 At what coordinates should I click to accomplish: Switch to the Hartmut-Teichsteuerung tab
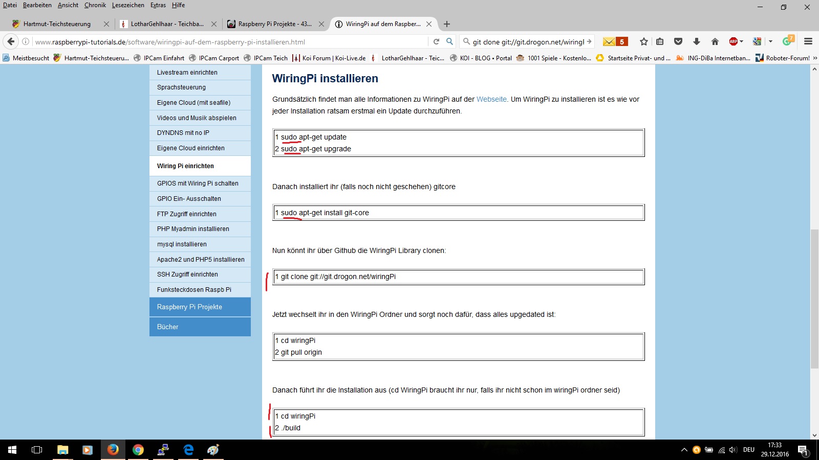coord(56,24)
